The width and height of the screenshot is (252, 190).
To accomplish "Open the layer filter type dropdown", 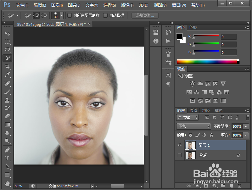I will [187, 118].
